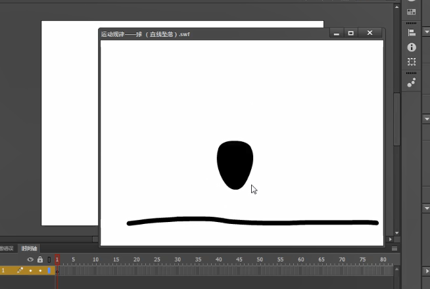Show all layers as outlines via header icon
The image size is (430, 289).
(49, 259)
